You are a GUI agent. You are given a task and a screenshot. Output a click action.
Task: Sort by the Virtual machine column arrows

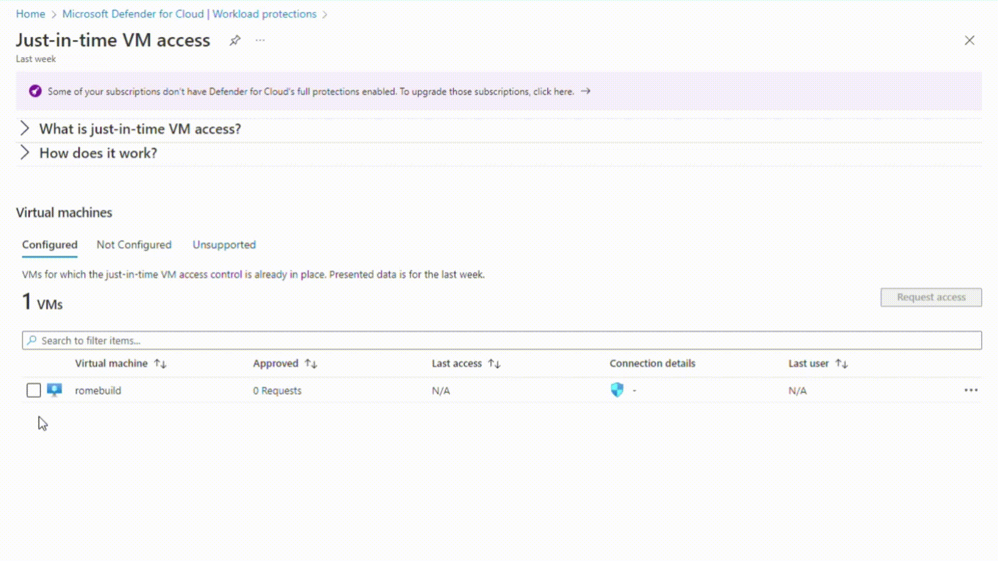tap(160, 364)
